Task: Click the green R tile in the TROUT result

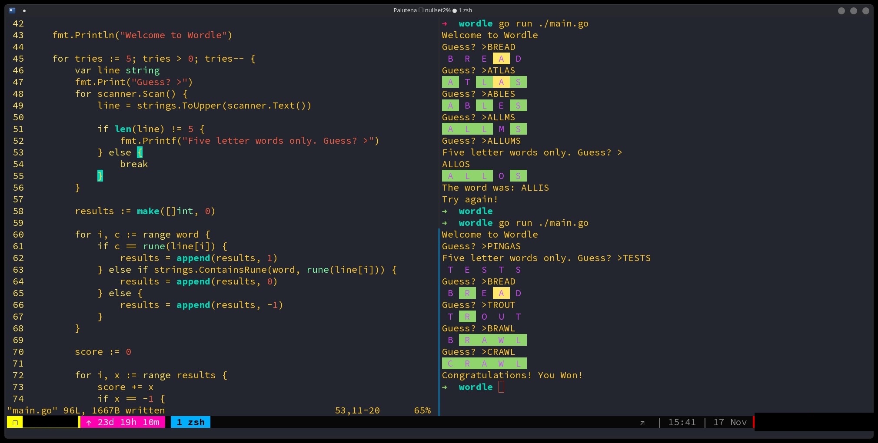Action: click(x=467, y=317)
